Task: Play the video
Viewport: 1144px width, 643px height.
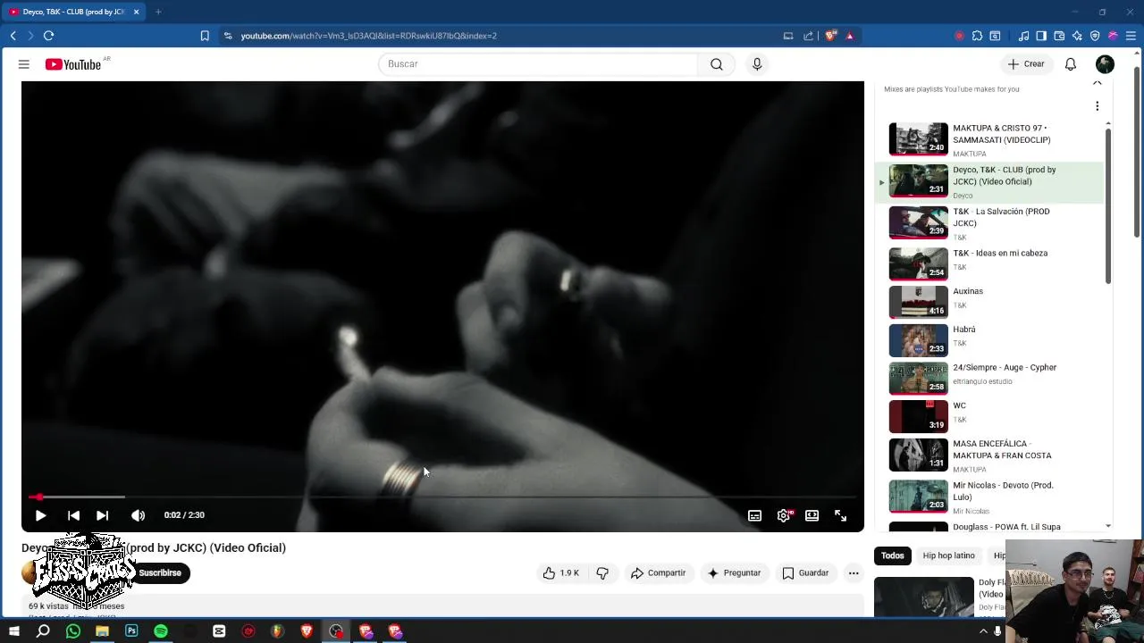Action: (x=40, y=515)
